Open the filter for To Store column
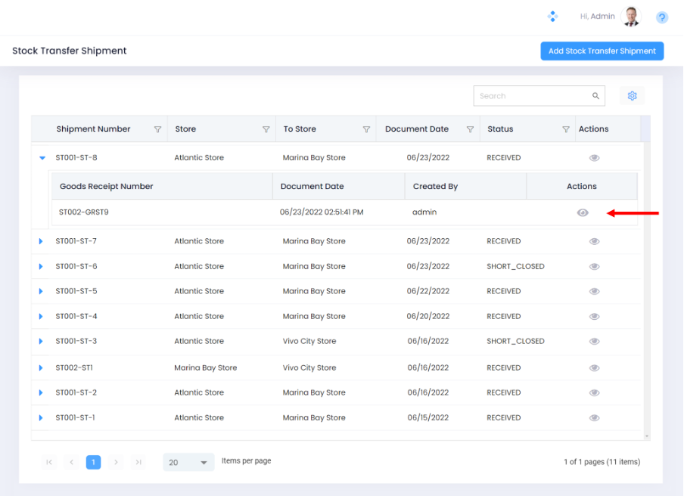Screen dimensions: 684x496 [x=366, y=129]
